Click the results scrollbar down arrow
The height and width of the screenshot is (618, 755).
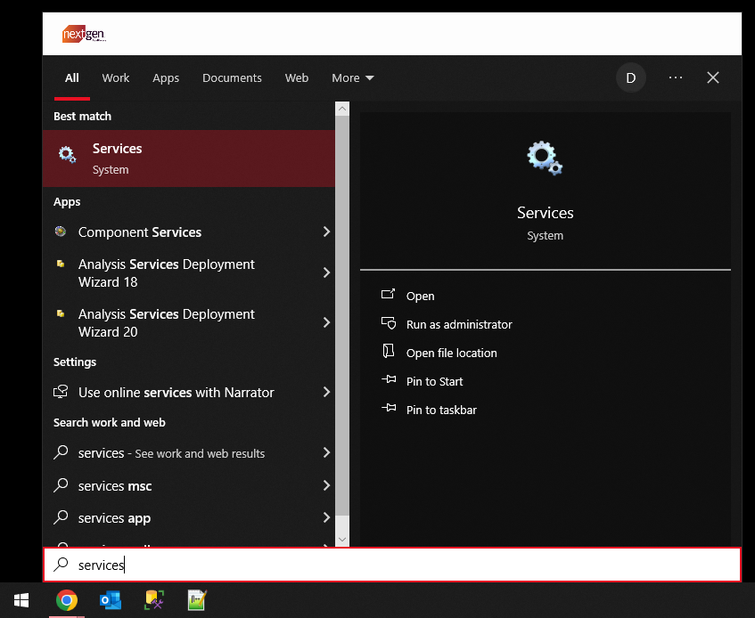[x=342, y=540]
